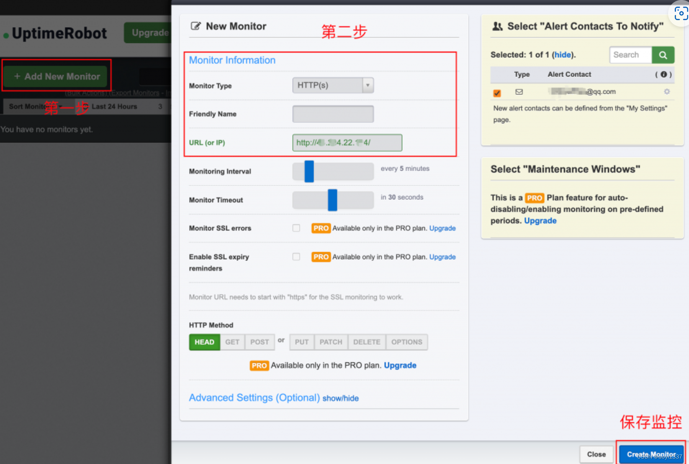Click Upgrade link in Maintenance Windows panel
Image resolution: width=689 pixels, height=464 pixels.
point(540,221)
